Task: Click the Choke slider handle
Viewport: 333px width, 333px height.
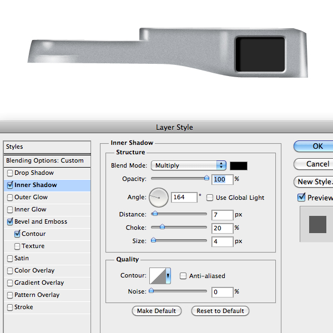Action: pos(162,226)
